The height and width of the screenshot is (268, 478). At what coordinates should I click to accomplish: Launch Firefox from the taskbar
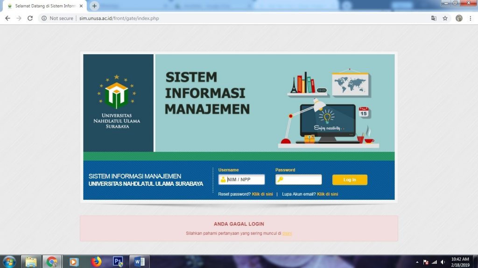(96, 261)
